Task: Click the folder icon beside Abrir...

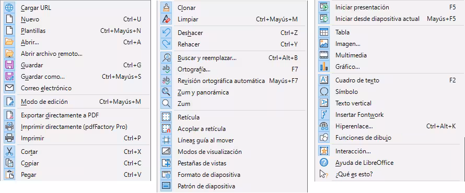Action: pyautogui.click(x=9, y=42)
